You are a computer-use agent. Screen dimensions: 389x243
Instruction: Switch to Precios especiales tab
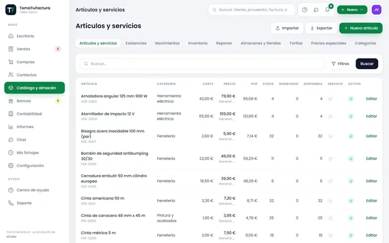(x=328, y=43)
